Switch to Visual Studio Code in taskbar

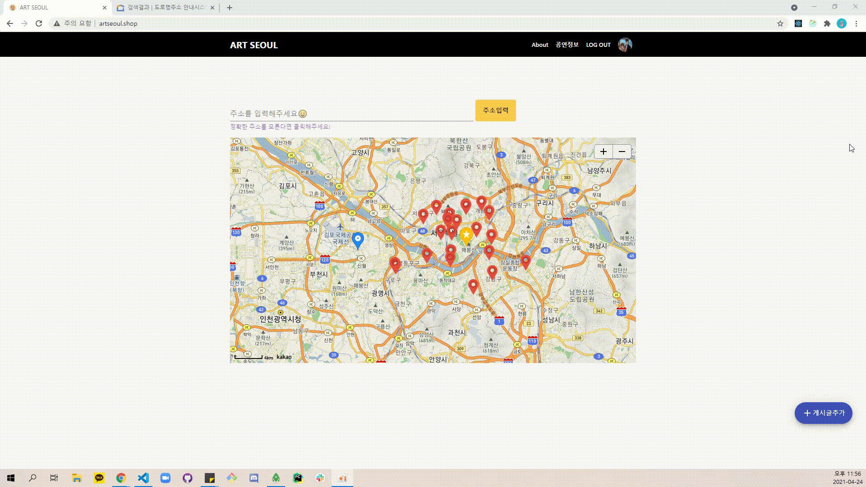coord(143,478)
